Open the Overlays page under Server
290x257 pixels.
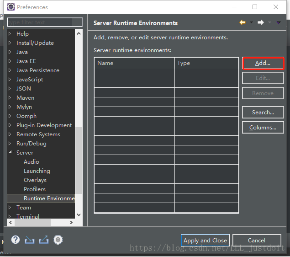click(x=35, y=180)
